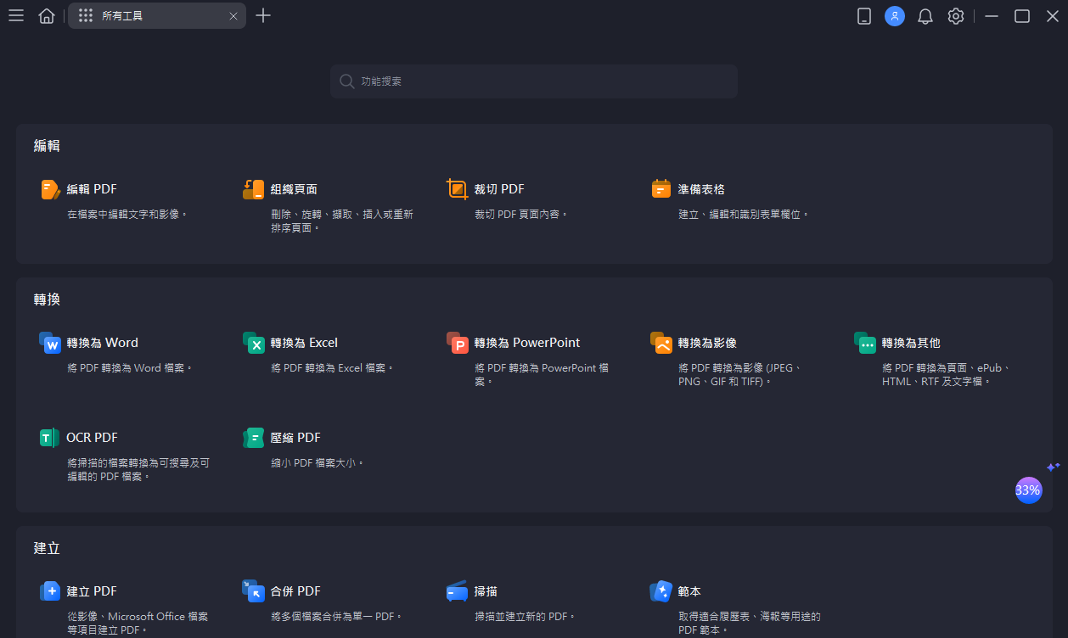This screenshot has width=1068, height=638.
Task: Go to the Home screen icon
Action: point(47,16)
